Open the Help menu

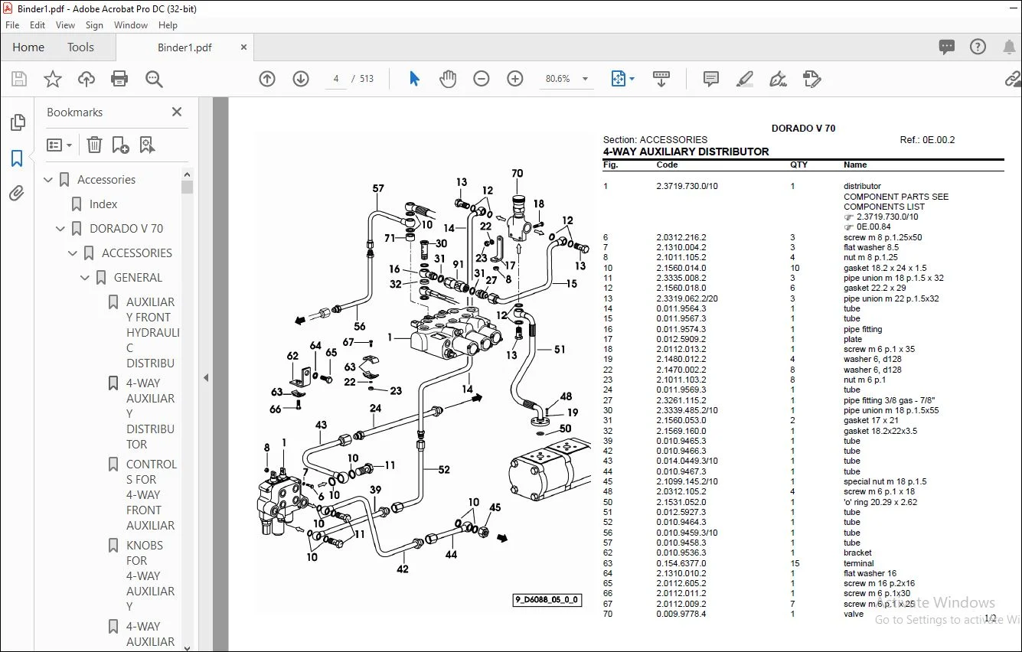click(168, 25)
